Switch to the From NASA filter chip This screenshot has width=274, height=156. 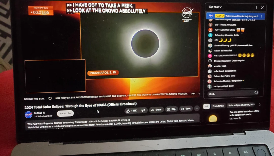(218, 106)
